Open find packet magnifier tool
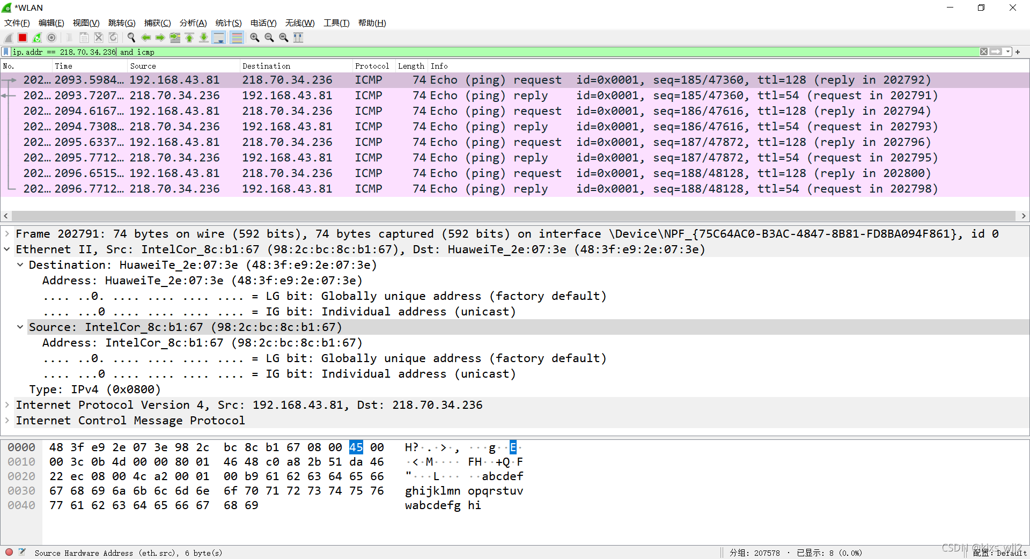1030x559 pixels. point(131,38)
